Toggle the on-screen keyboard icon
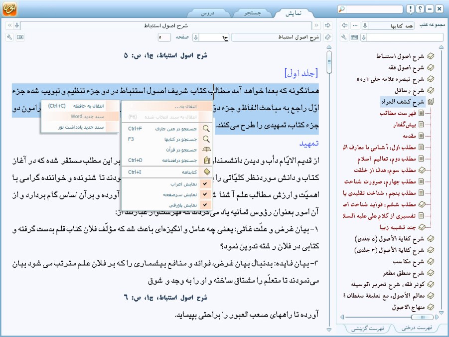The width and height of the screenshot is (449, 337). click(x=354, y=37)
